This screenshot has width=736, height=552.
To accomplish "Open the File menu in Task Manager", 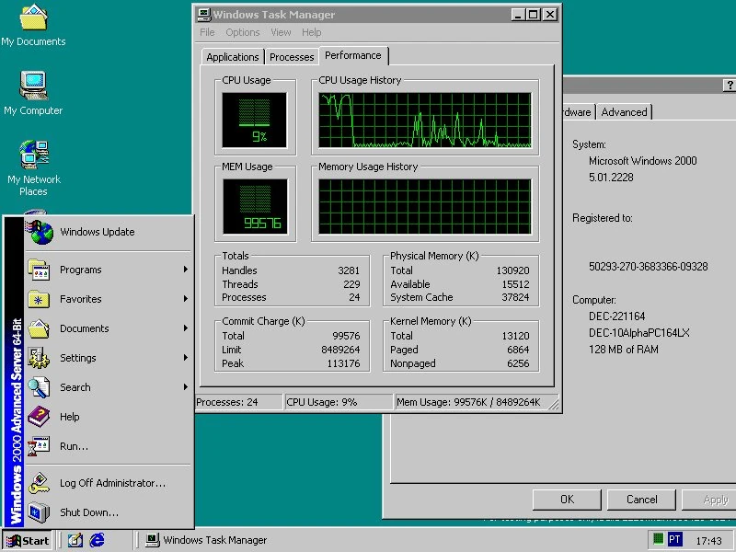I will point(207,32).
